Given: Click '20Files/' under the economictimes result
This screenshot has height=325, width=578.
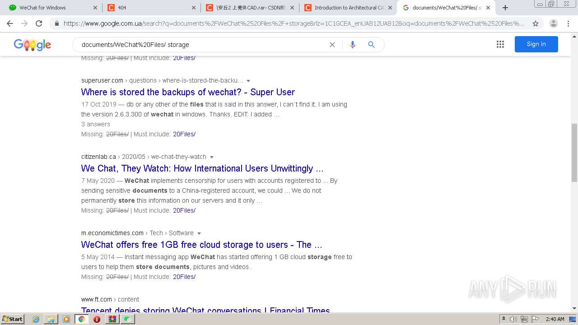Looking at the screenshot, I should 184,277.
